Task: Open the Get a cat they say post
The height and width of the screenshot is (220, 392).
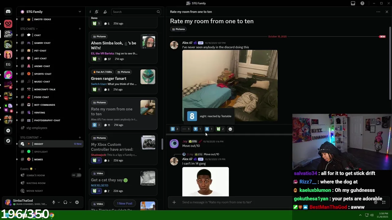Action: coord(123,182)
